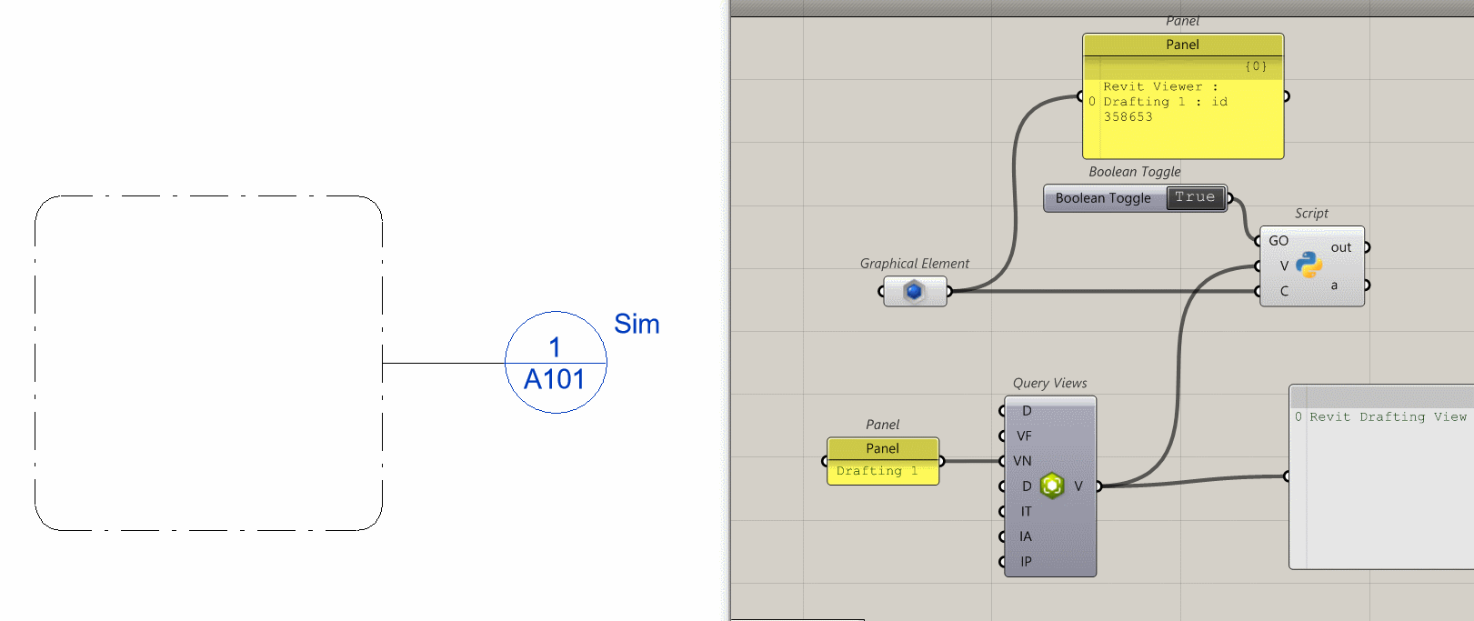Click the output grip on top Revit Viewer panel
1474x621 pixels.
coord(1286,96)
